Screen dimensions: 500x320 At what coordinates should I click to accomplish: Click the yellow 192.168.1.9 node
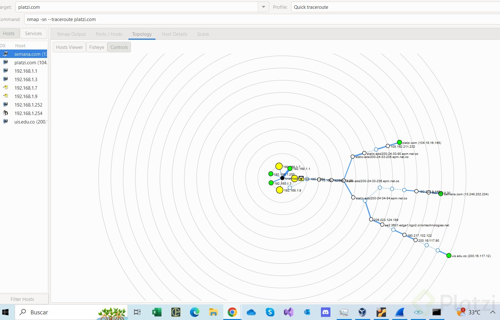tap(280, 190)
